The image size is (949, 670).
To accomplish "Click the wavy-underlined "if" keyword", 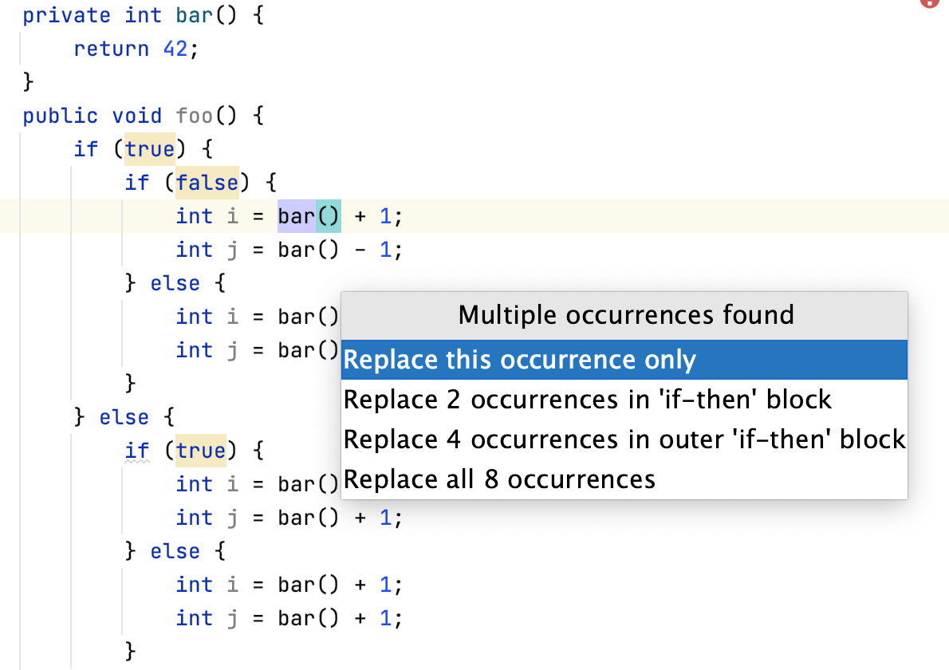I will (x=137, y=451).
